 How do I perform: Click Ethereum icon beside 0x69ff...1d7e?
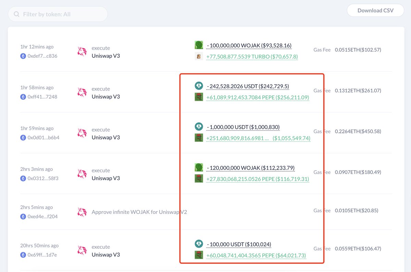pyautogui.click(x=23, y=255)
